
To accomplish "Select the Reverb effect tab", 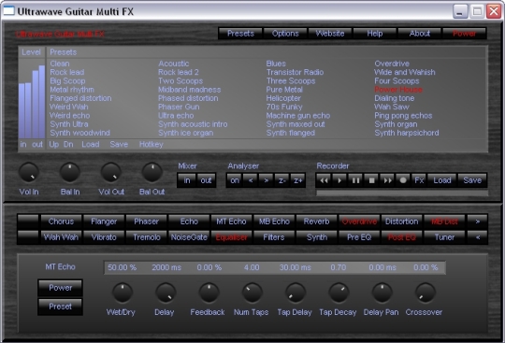I will click(x=317, y=222).
